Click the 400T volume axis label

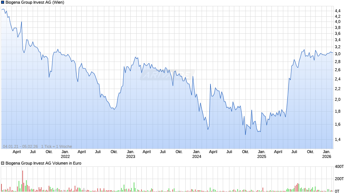tap(339, 166)
